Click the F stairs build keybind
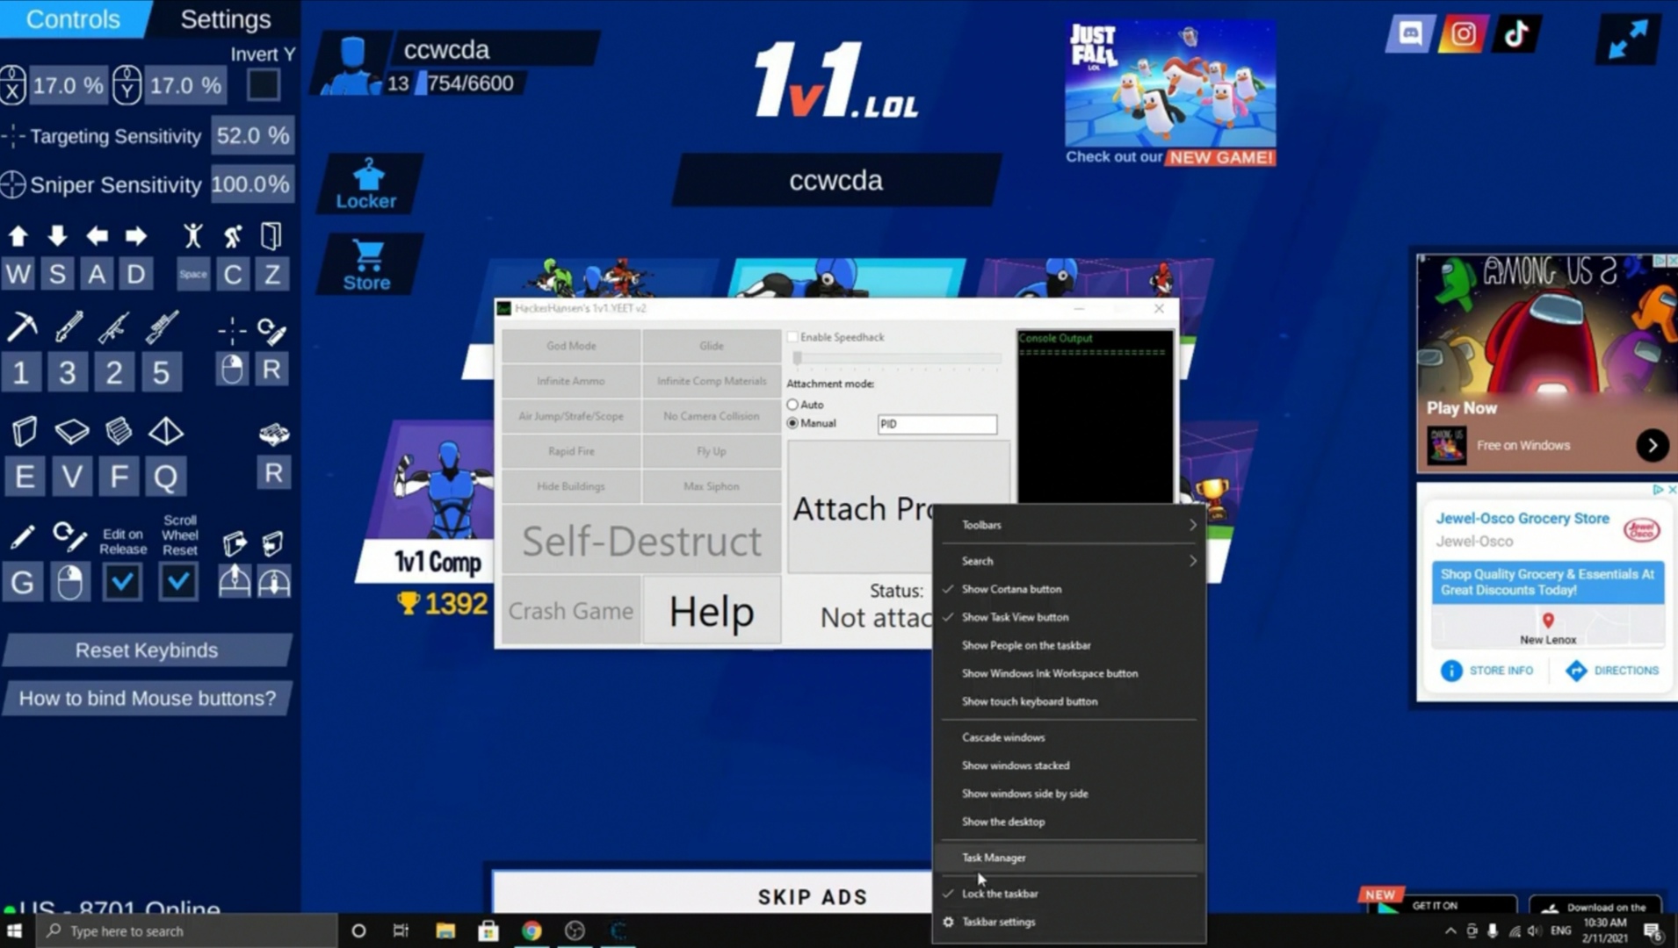This screenshot has height=948, width=1678. pyautogui.click(x=119, y=477)
